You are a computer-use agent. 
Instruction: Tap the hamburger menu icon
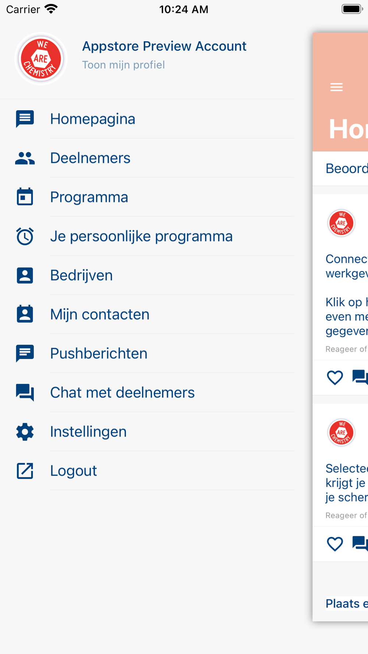[x=336, y=87]
